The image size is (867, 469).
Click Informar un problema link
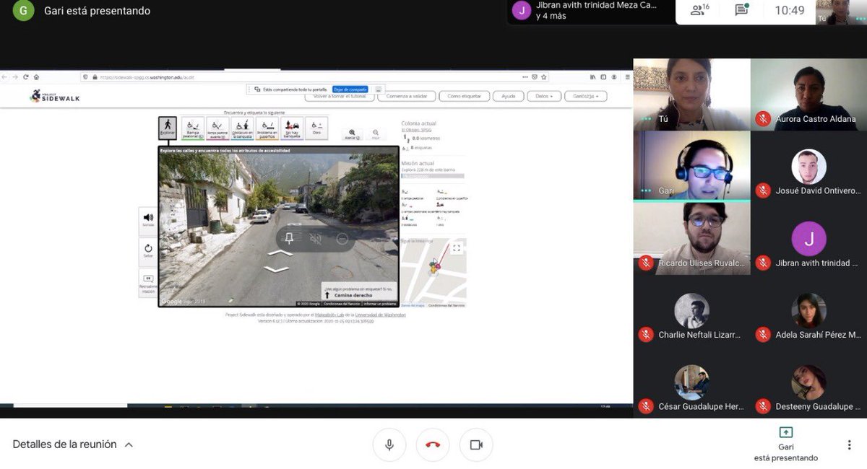pos(379,304)
